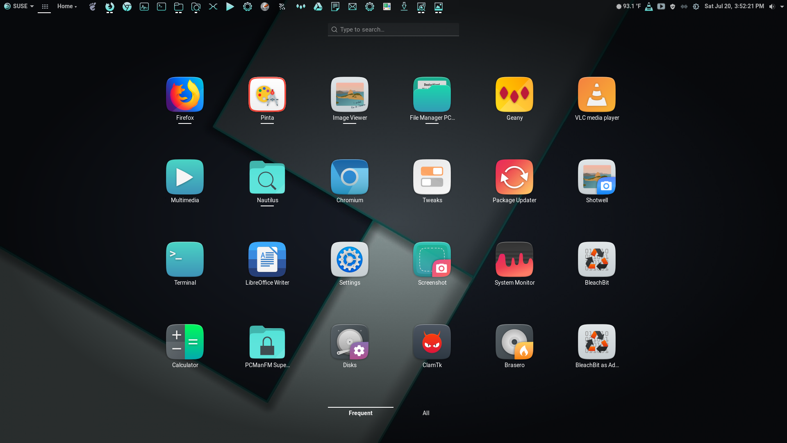Open the system menu arrow at far right
Image resolution: width=787 pixels, height=443 pixels.
782,6
